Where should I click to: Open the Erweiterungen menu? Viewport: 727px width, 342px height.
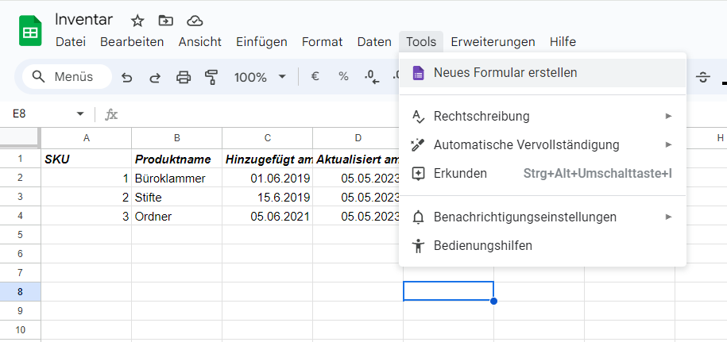coord(493,42)
